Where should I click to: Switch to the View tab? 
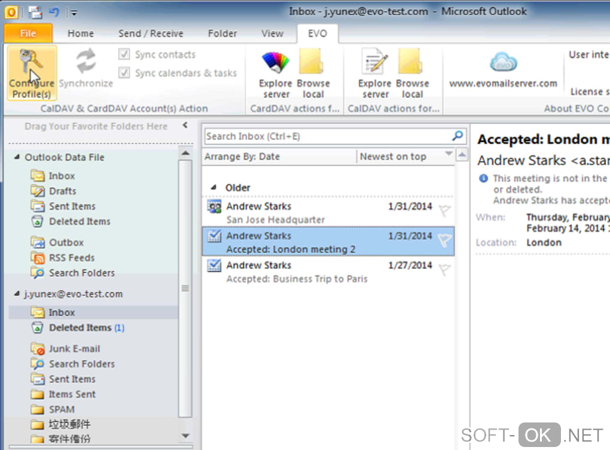click(272, 34)
